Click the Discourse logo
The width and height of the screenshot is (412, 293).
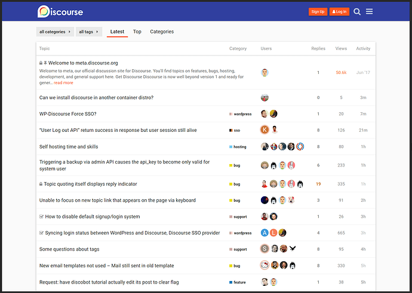point(60,11)
